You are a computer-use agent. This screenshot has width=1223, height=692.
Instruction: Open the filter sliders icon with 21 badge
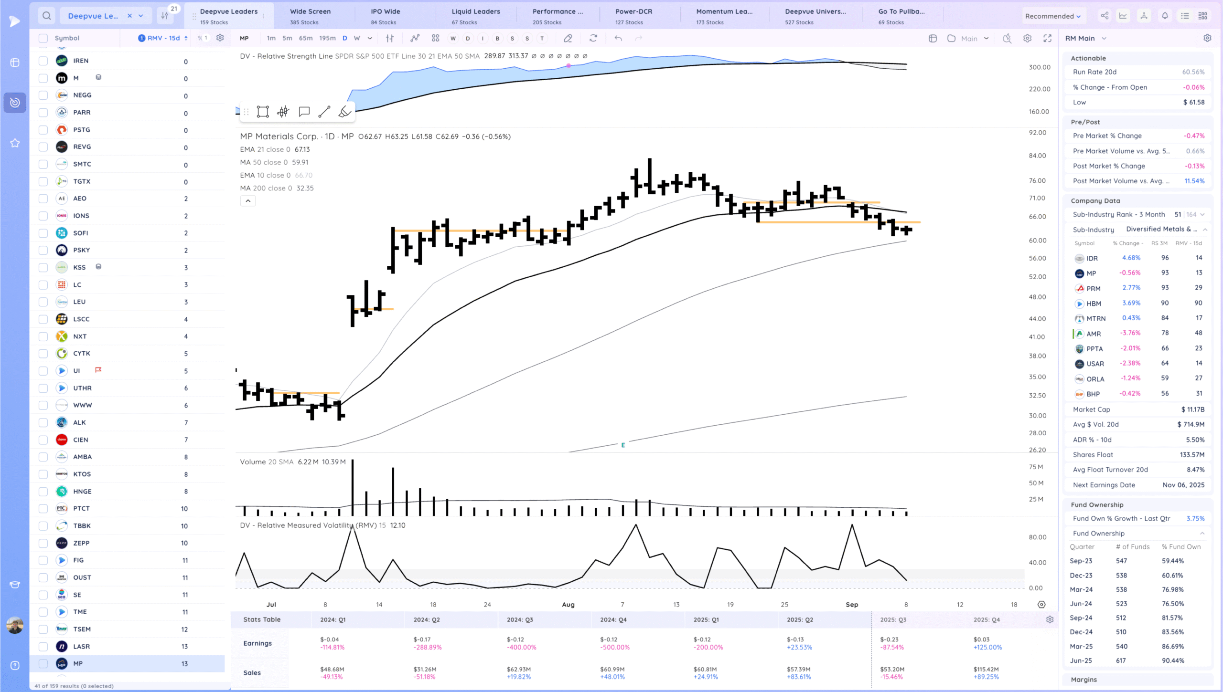(165, 16)
